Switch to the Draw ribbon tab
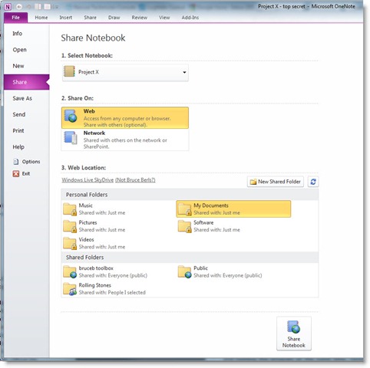This screenshot has width=370, height=368. tap(114, 18)
